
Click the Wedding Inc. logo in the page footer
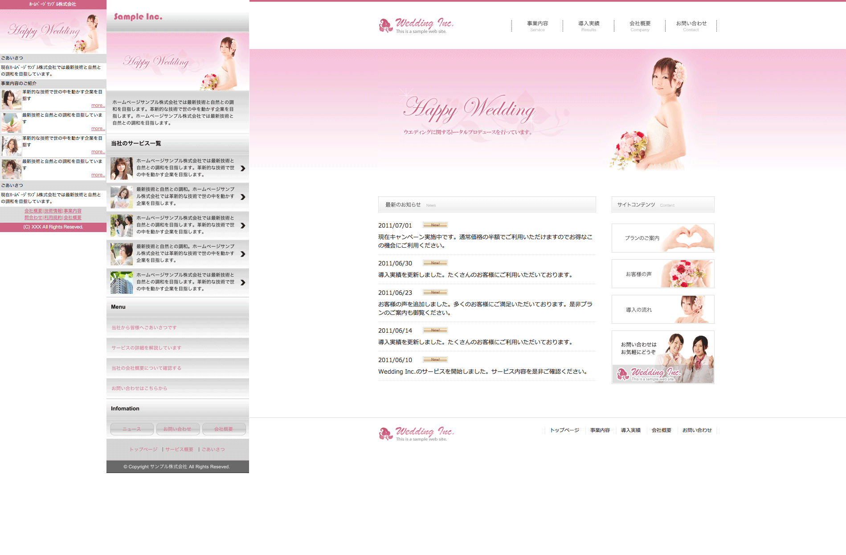tap(416, 433)
